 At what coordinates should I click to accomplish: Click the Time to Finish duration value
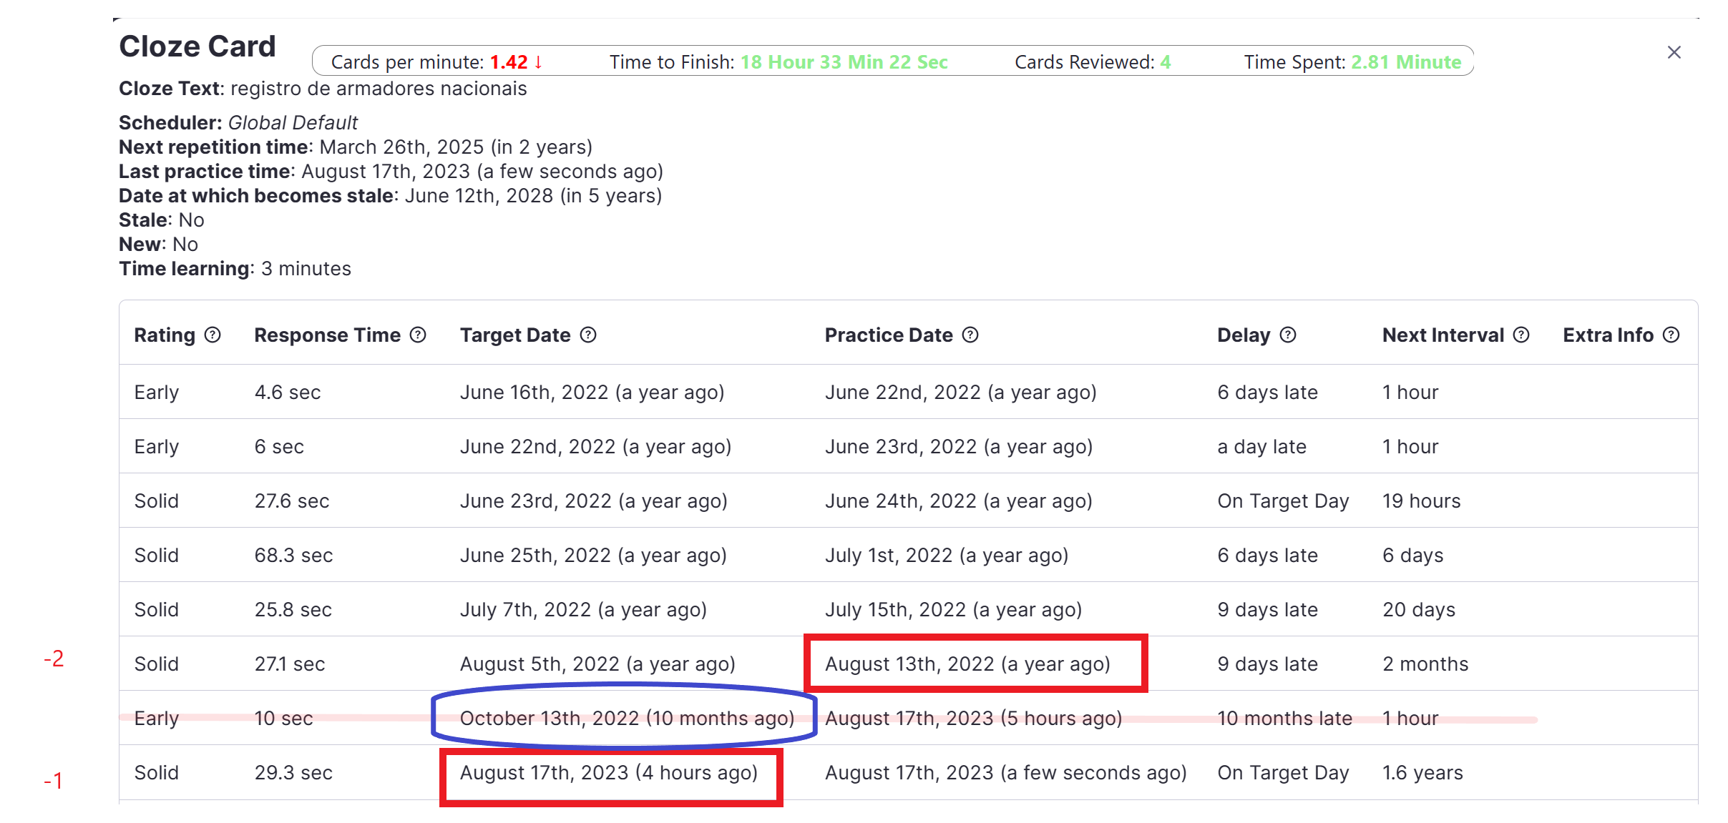coord(845,62)
